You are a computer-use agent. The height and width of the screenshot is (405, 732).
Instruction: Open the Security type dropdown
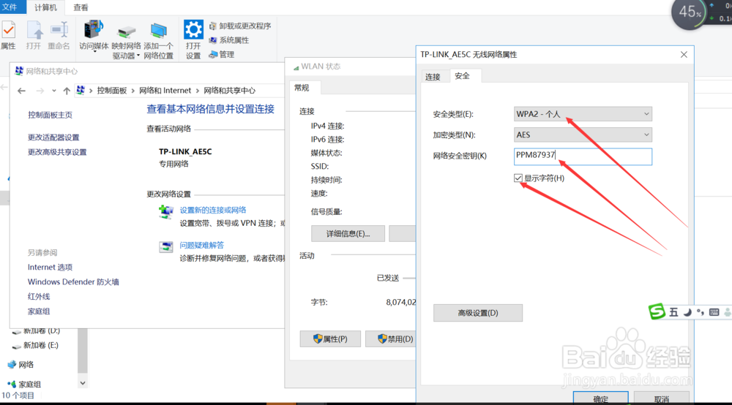(x=583, y=114)
